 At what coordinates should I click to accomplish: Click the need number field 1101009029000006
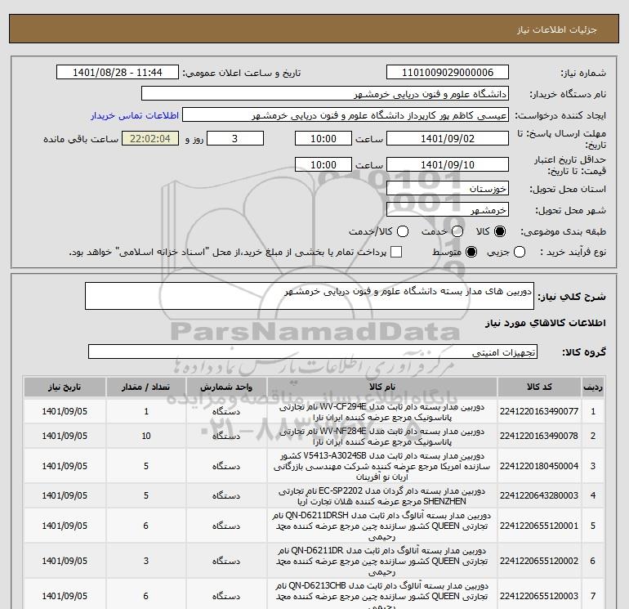coord(448,73)
